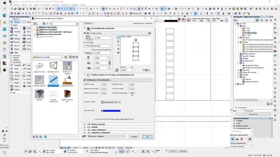
Task: Toggle Relativo angle checkbox
Action: coord(132,67)
